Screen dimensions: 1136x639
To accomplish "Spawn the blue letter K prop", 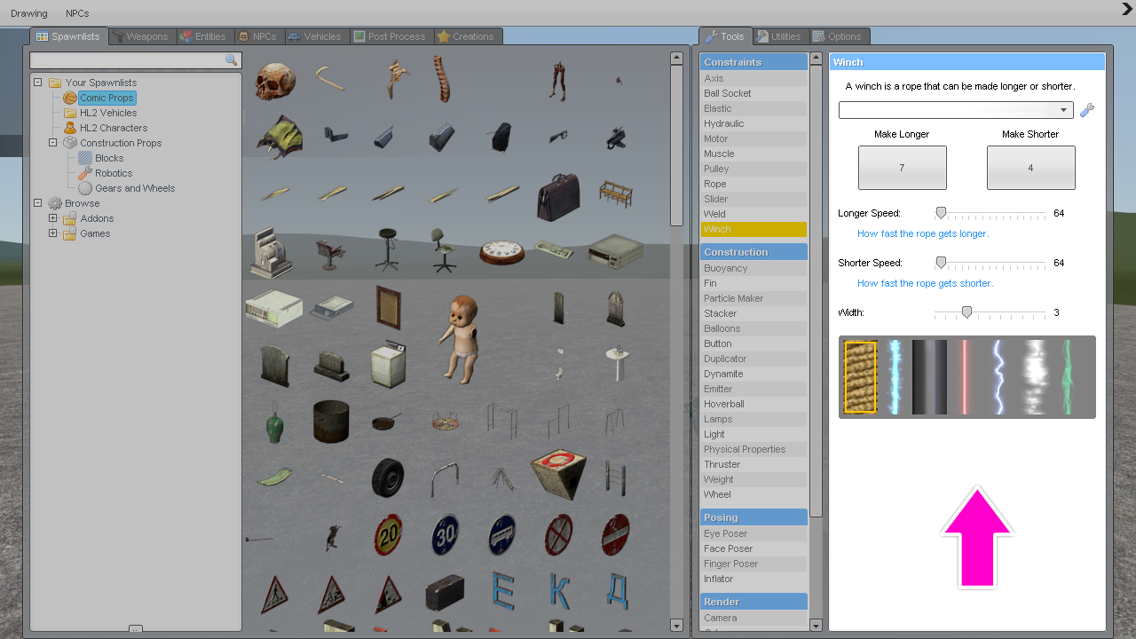I will (559, 592).
